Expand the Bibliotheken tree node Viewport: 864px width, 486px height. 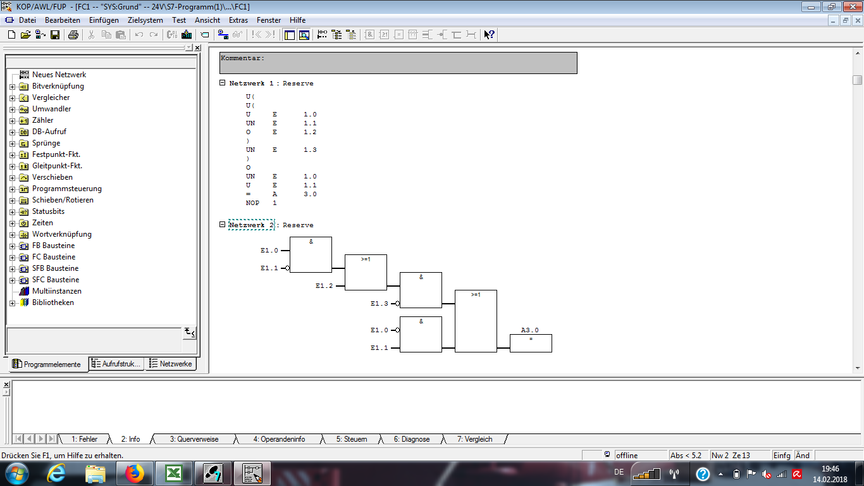coord(12,303)
